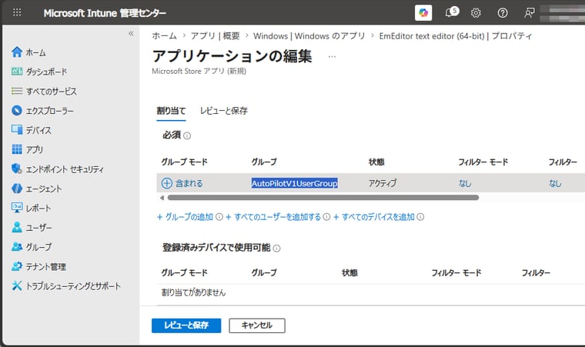This screenshot has height=347, width=585.
Task: Click the アプリ grid icon in sidebar
Action: 17,149
